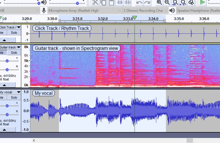Solo the Guitar track
This screenshot has height=143, width=220.
[14, 53]
